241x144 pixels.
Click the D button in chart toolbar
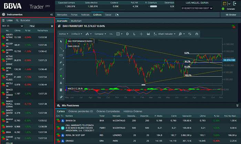coord(127,34)
